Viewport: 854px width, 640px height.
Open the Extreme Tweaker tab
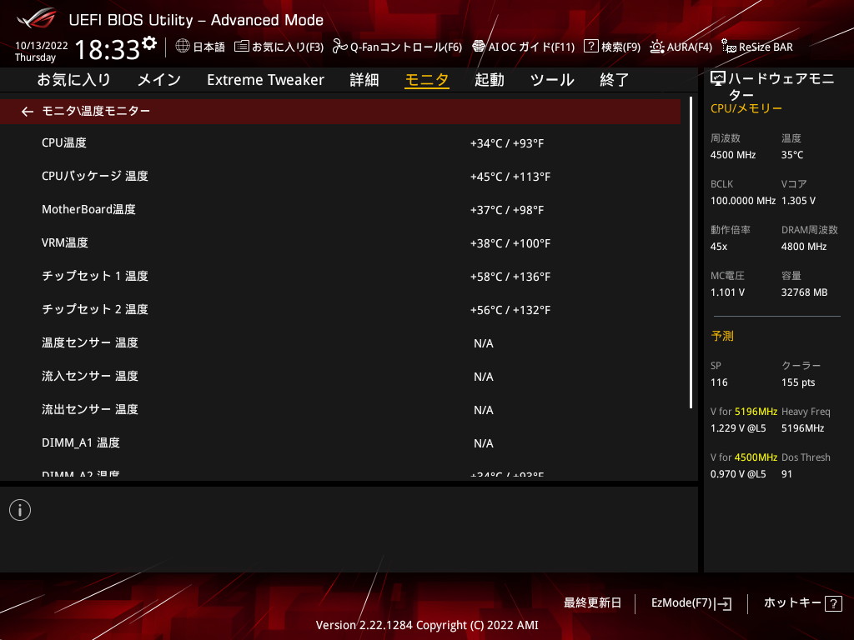point(265,80)
